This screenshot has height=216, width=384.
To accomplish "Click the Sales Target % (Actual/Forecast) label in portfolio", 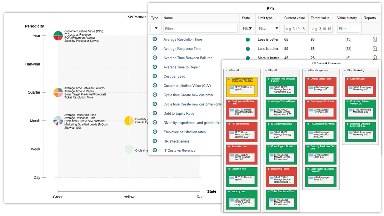I will 85,94.
